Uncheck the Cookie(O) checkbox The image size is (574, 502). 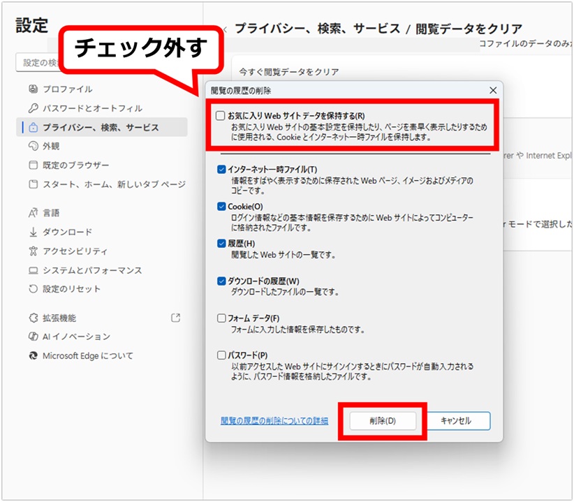click(x=221, y=207)
